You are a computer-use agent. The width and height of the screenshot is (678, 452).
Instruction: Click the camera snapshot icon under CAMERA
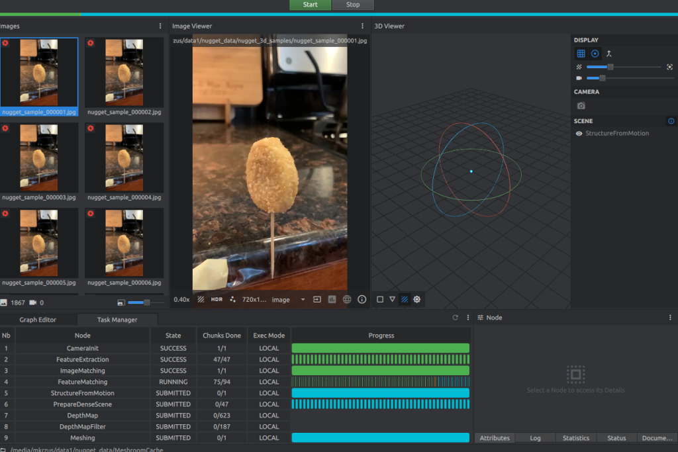[x=581, y=106]
